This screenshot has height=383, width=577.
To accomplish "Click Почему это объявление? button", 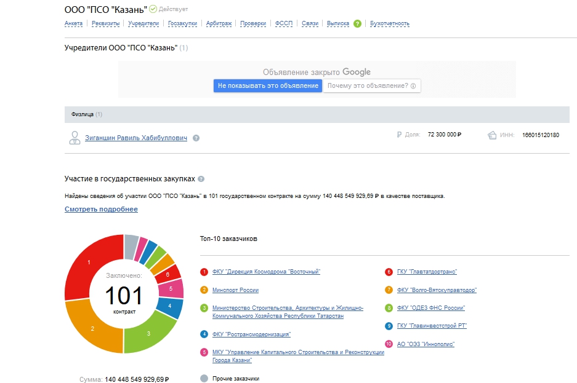I will 372,86.
